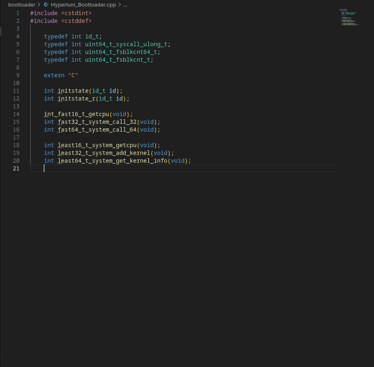Click line number 21 in the gutter

coord(16,168)
